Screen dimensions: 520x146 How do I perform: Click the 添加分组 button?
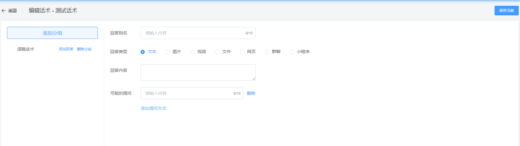coord(52,33)
